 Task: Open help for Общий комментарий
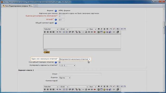pos(56,23)
